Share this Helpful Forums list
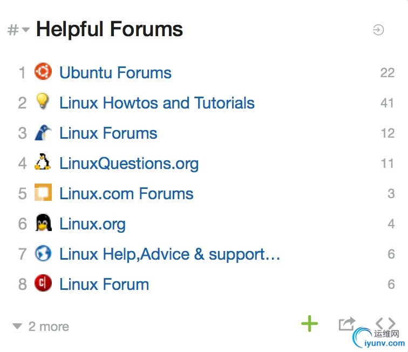The width and height of the screenshot is (408, 352). click(346, 324)
